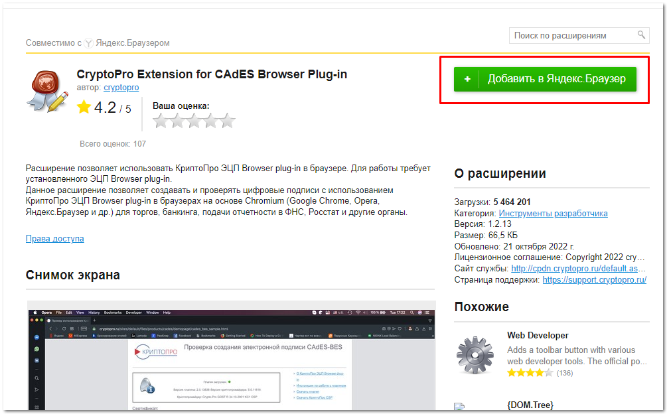
Task: Rate the extension with the first star
Action: point(161,121)
